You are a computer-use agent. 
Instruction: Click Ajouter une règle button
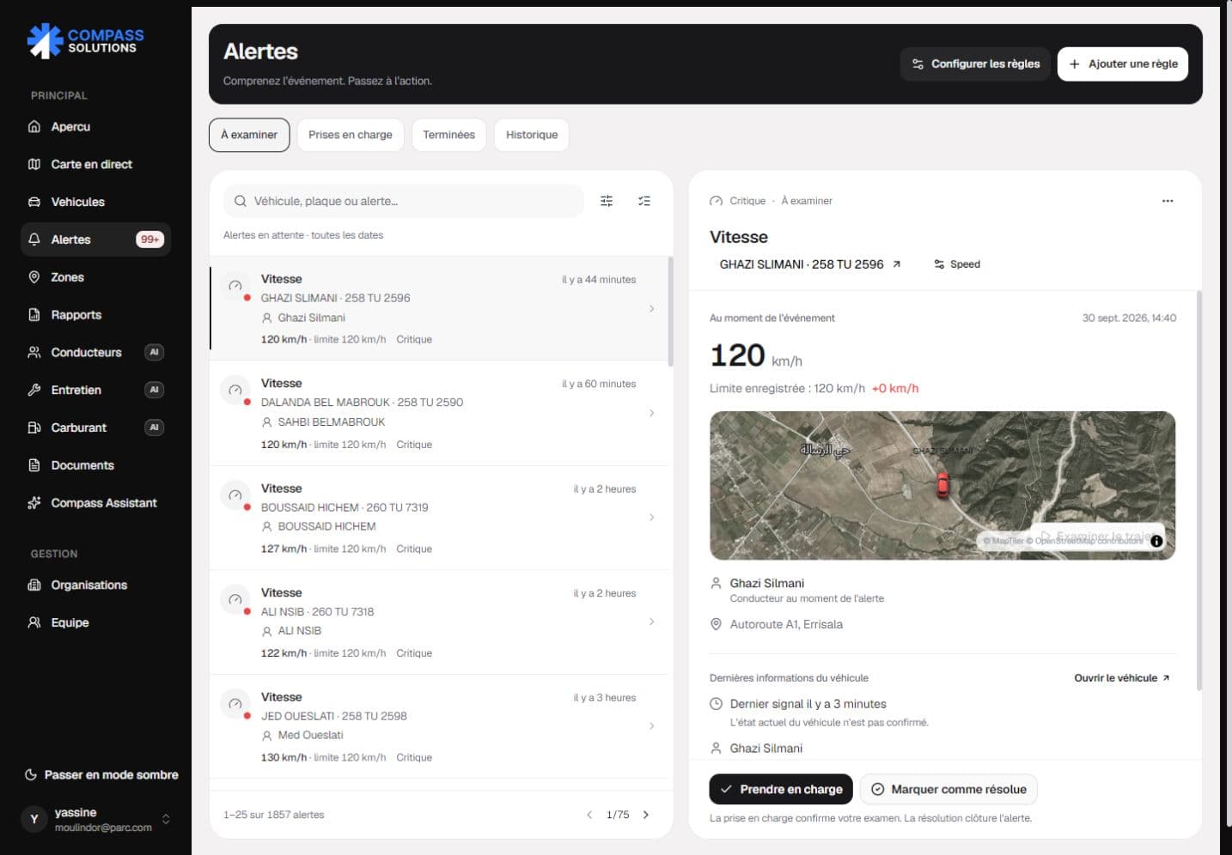click(x=1123, y=64)
